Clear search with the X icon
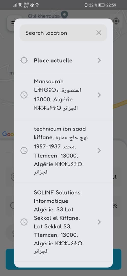 pos(99,33)
